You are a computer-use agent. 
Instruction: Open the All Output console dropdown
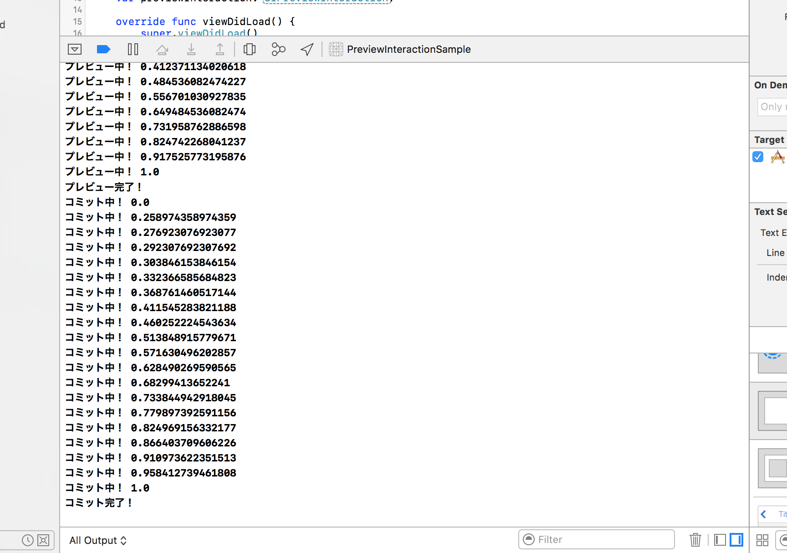coord(98,540)
